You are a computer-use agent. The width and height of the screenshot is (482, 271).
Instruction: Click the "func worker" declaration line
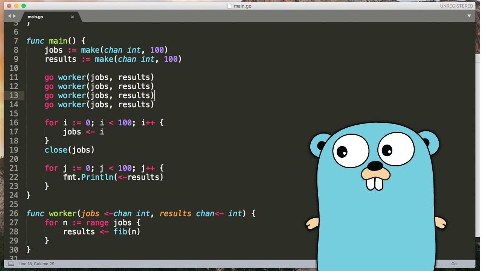pos(141,213)
